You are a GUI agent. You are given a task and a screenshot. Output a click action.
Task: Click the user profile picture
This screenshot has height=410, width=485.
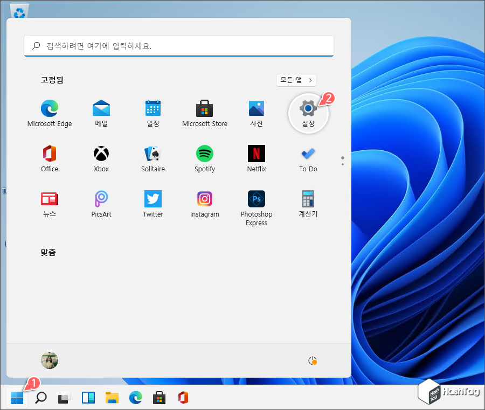50,360
